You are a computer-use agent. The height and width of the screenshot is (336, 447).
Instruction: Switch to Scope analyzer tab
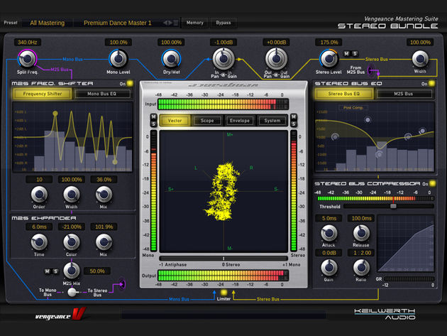(x=207, y=121)
